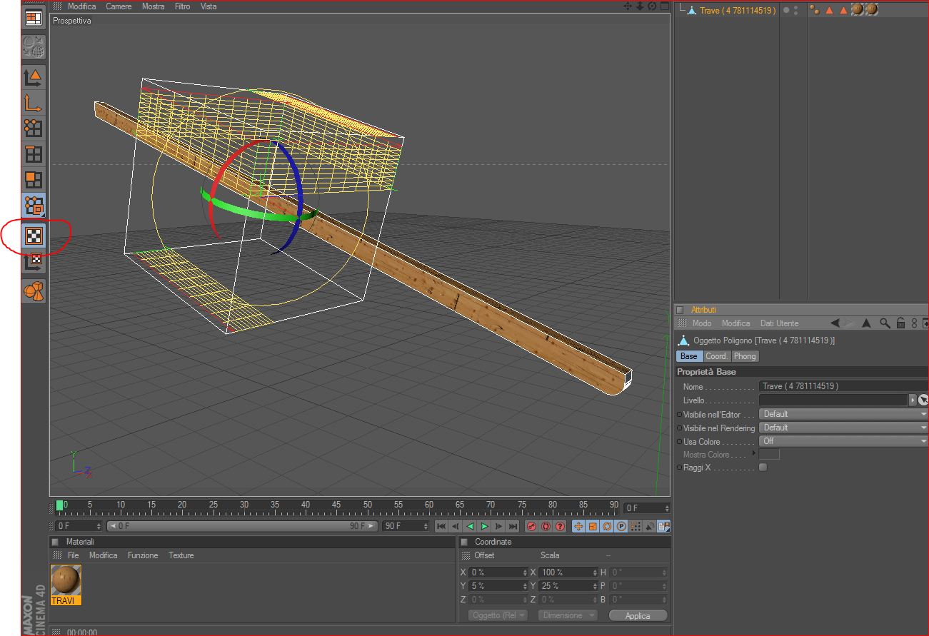929x636 pixels.
Task: Toggle the Materiali panel header box
Action: coord(56,542)
